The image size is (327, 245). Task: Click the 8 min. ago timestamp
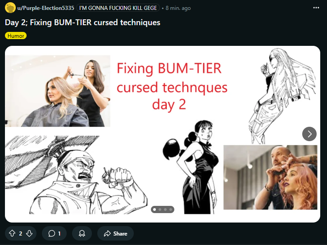pyautogui.click(x=178, y=8)
